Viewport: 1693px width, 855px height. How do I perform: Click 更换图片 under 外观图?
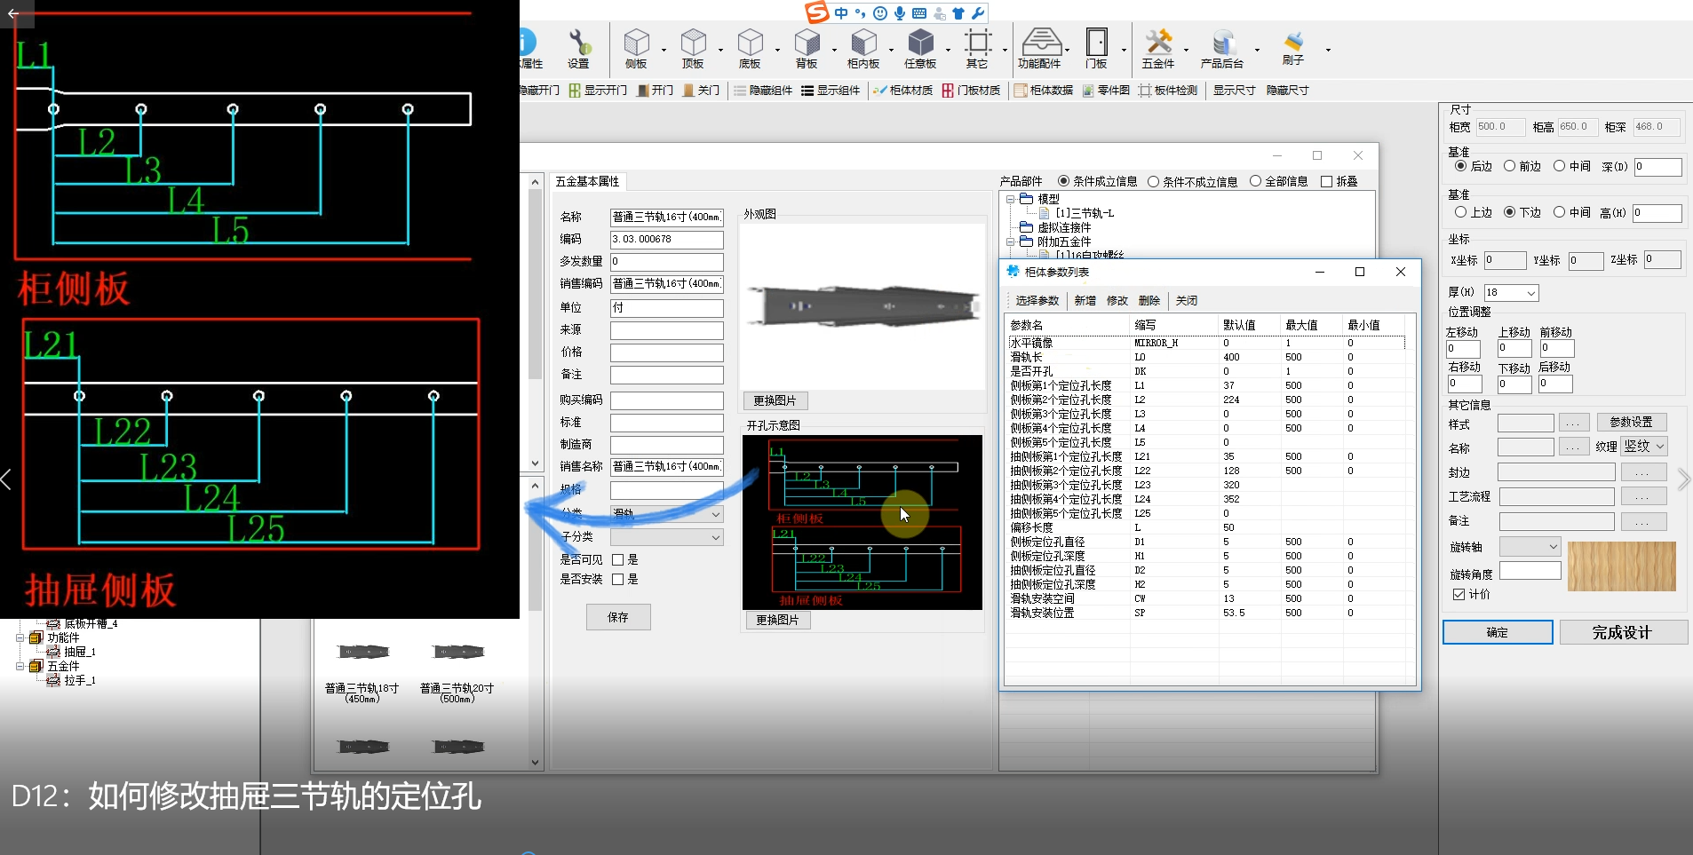775,400
